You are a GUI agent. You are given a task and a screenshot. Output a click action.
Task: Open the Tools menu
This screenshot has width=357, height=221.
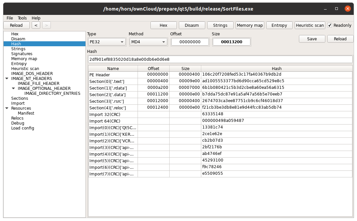[22, 18]
